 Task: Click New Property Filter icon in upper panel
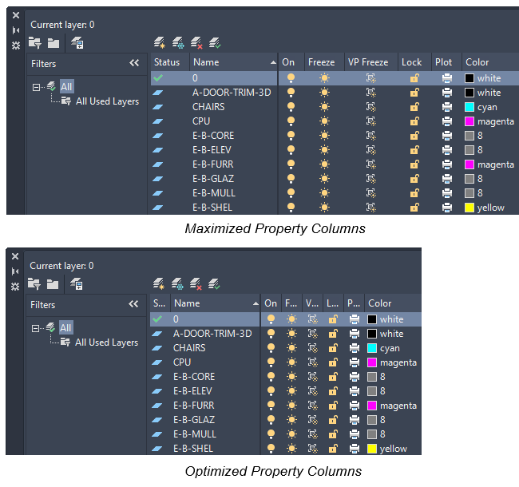point(35,42)
